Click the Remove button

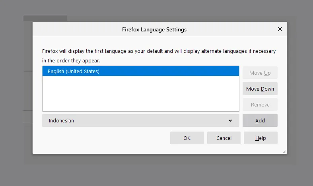tap(260, 105)
